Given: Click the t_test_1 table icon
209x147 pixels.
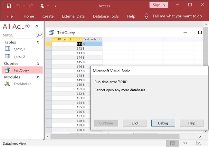Looking at the screenshot, I should pyautogui.click(x=8, y=48).
